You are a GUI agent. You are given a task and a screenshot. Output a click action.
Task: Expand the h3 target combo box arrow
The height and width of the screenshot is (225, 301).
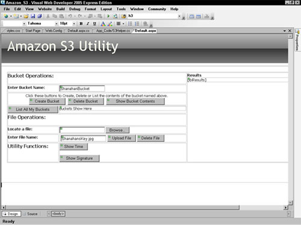click(x=179, y=16)
